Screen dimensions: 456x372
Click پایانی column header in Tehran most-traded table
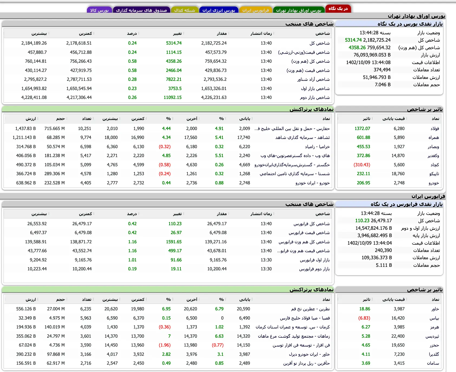point(245,119)
